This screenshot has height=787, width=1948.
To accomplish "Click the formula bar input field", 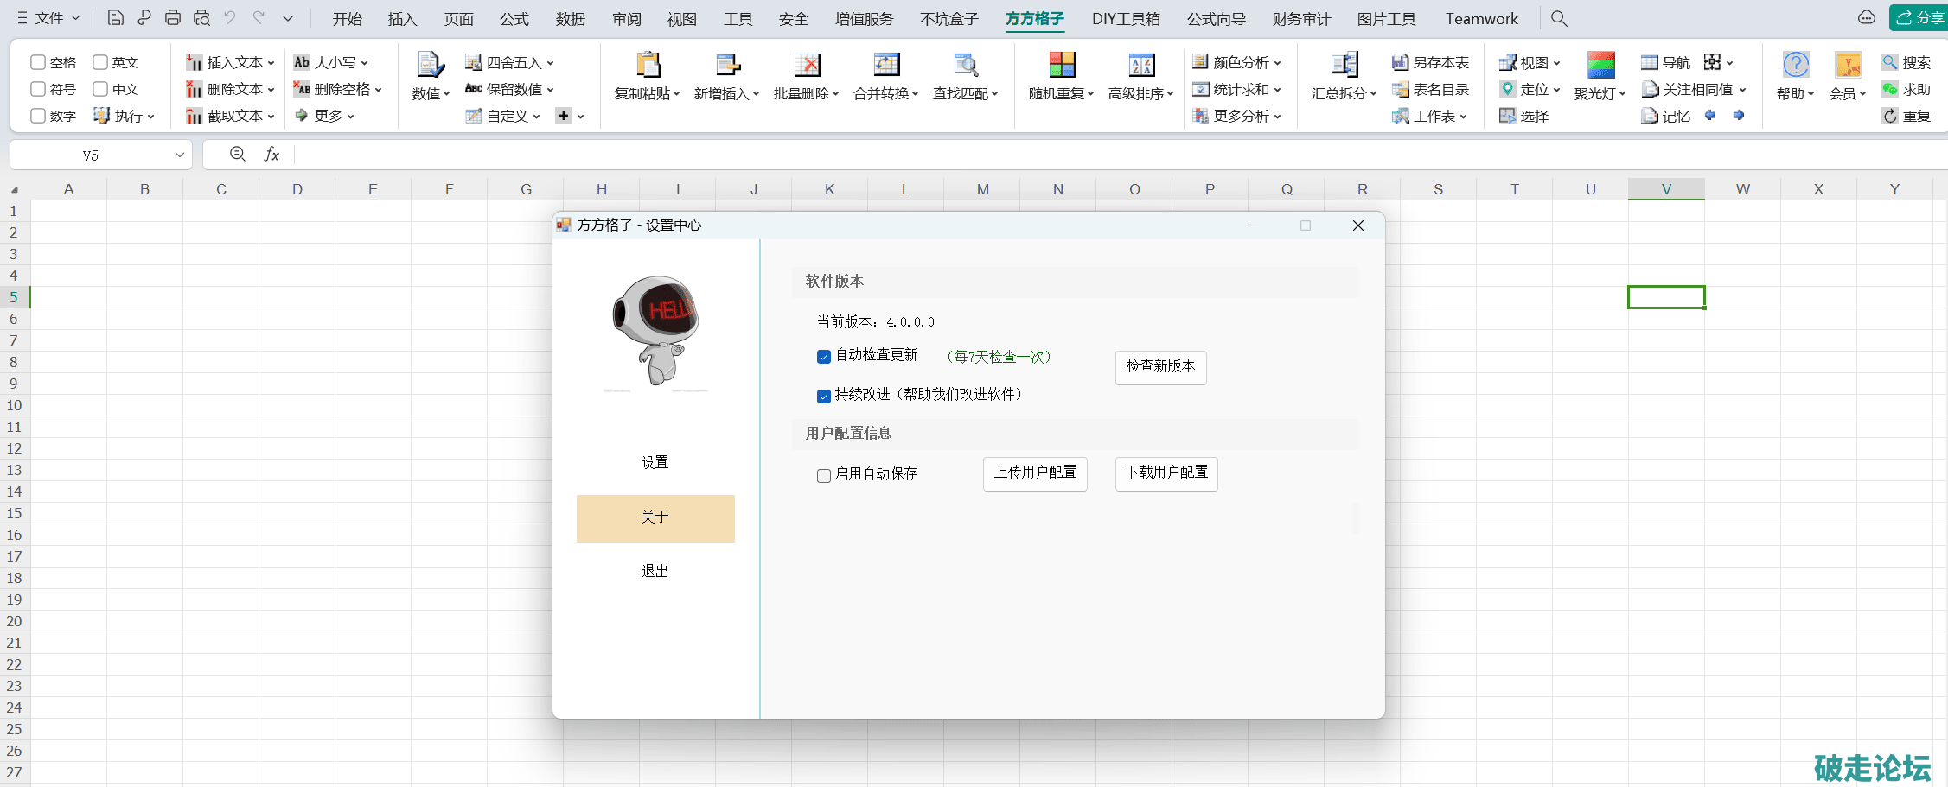I will point(1038,155).
